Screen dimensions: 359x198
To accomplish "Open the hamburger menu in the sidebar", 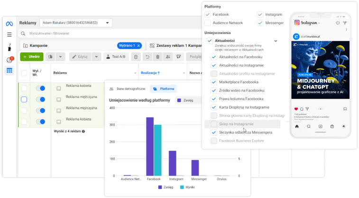I will (x=9, y=34).
